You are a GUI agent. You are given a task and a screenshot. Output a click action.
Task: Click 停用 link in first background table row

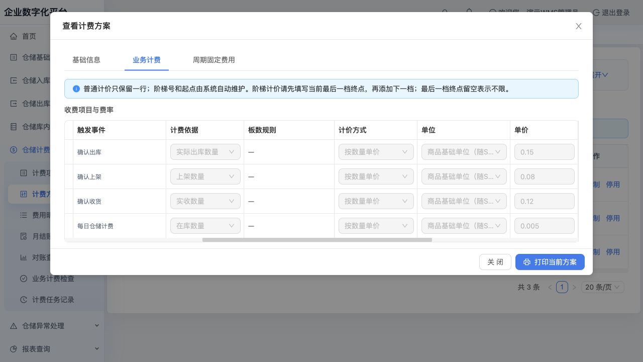(x=613, y=185)
